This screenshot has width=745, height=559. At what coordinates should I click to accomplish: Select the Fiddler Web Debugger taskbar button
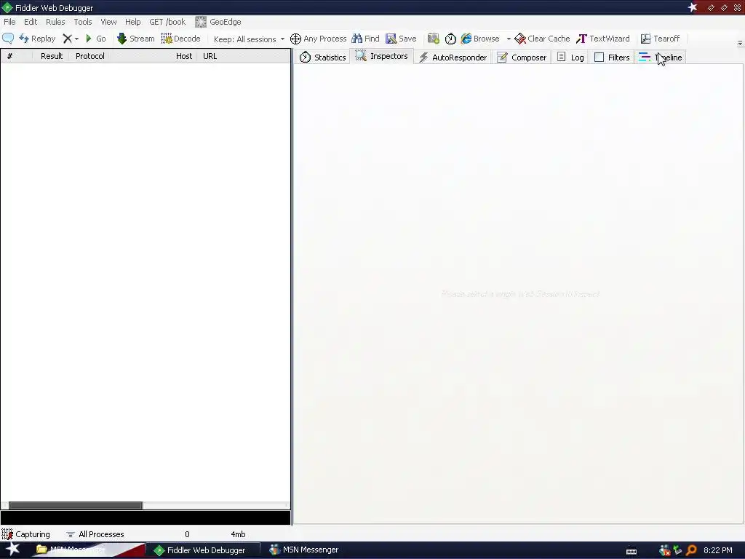pyautogui.click(x=203, y=550)
